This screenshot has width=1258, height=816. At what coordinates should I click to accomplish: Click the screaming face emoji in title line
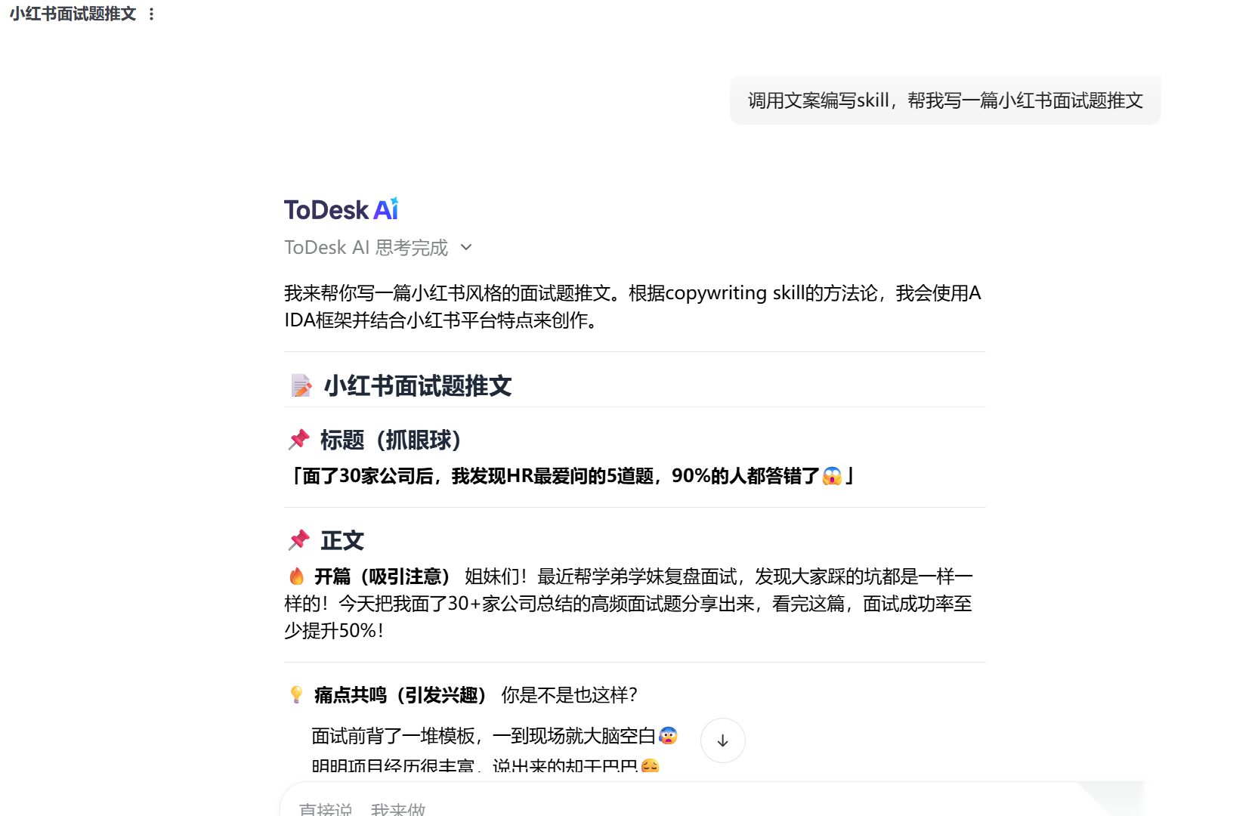coord(832,476)
